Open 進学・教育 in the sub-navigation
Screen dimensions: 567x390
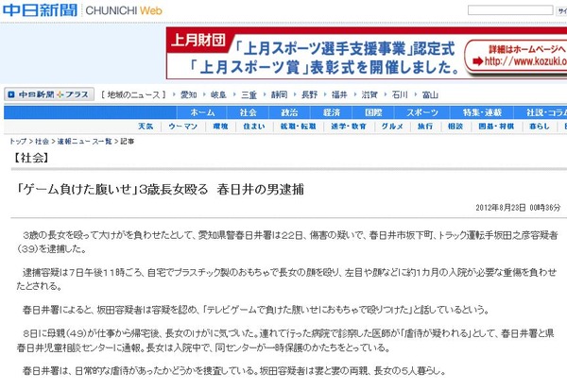pos(349,127)
